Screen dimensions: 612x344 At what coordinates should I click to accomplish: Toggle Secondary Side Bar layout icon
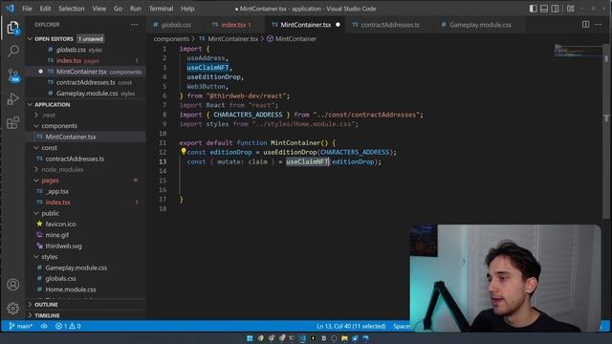(555, 9)
